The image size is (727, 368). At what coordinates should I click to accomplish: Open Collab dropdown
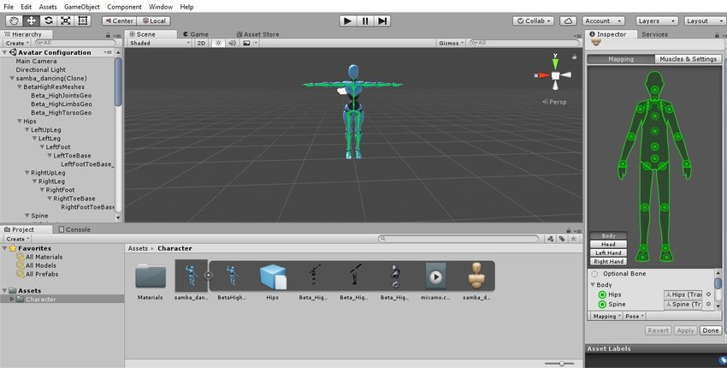click(534, 21)
